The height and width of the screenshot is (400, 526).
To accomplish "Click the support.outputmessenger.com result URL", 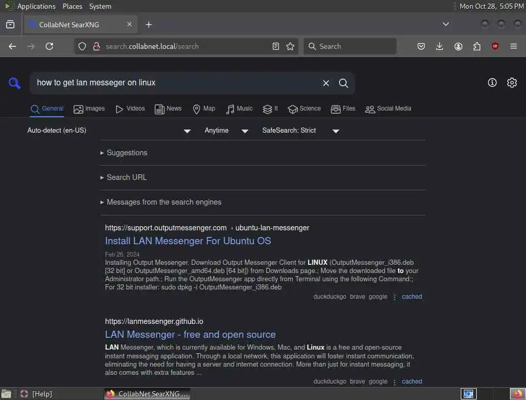I will pos(207,228).
